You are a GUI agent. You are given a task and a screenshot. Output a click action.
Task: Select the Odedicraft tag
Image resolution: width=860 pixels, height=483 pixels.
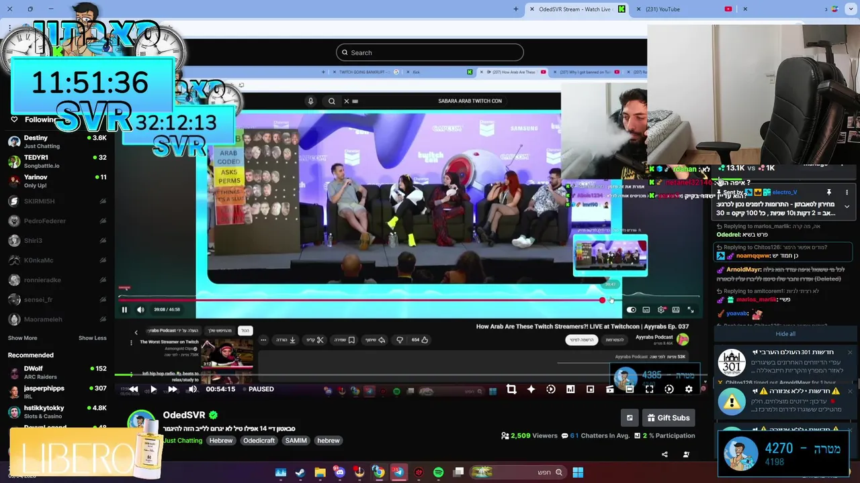click(x=259, y=441)
